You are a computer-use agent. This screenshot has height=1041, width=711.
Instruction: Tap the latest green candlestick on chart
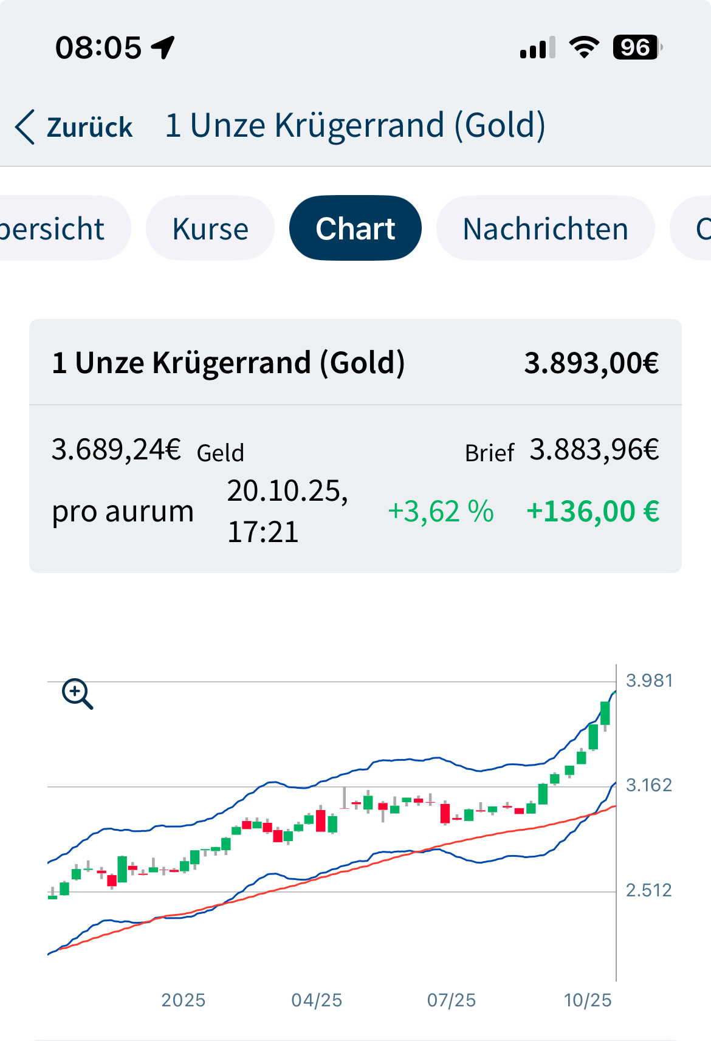click(x=605, y=713)
